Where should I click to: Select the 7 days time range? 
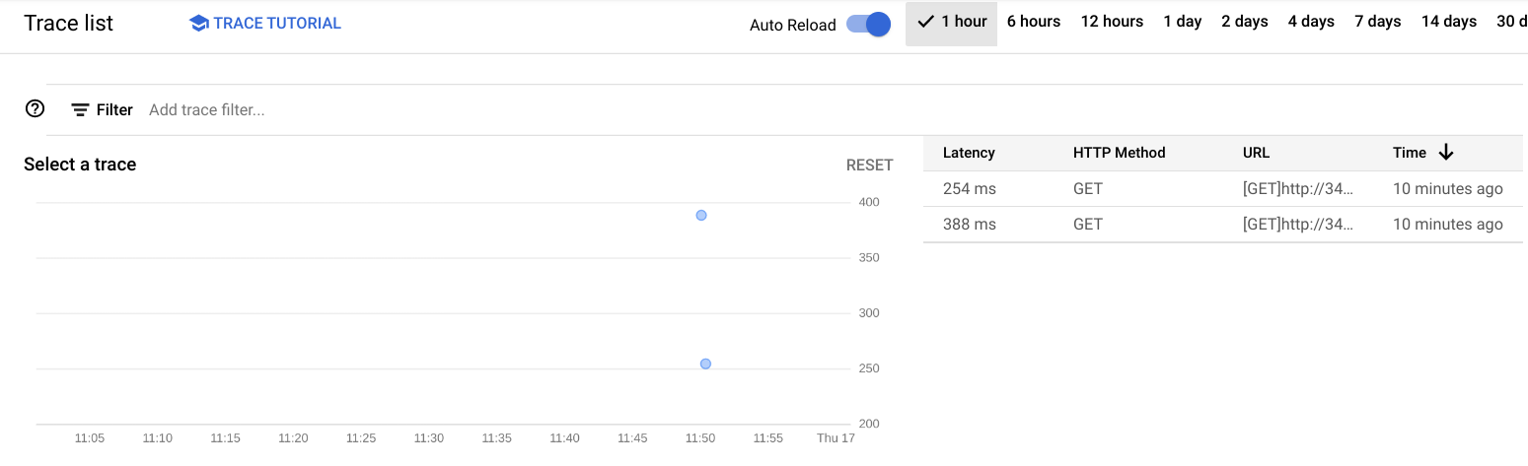1377,22
